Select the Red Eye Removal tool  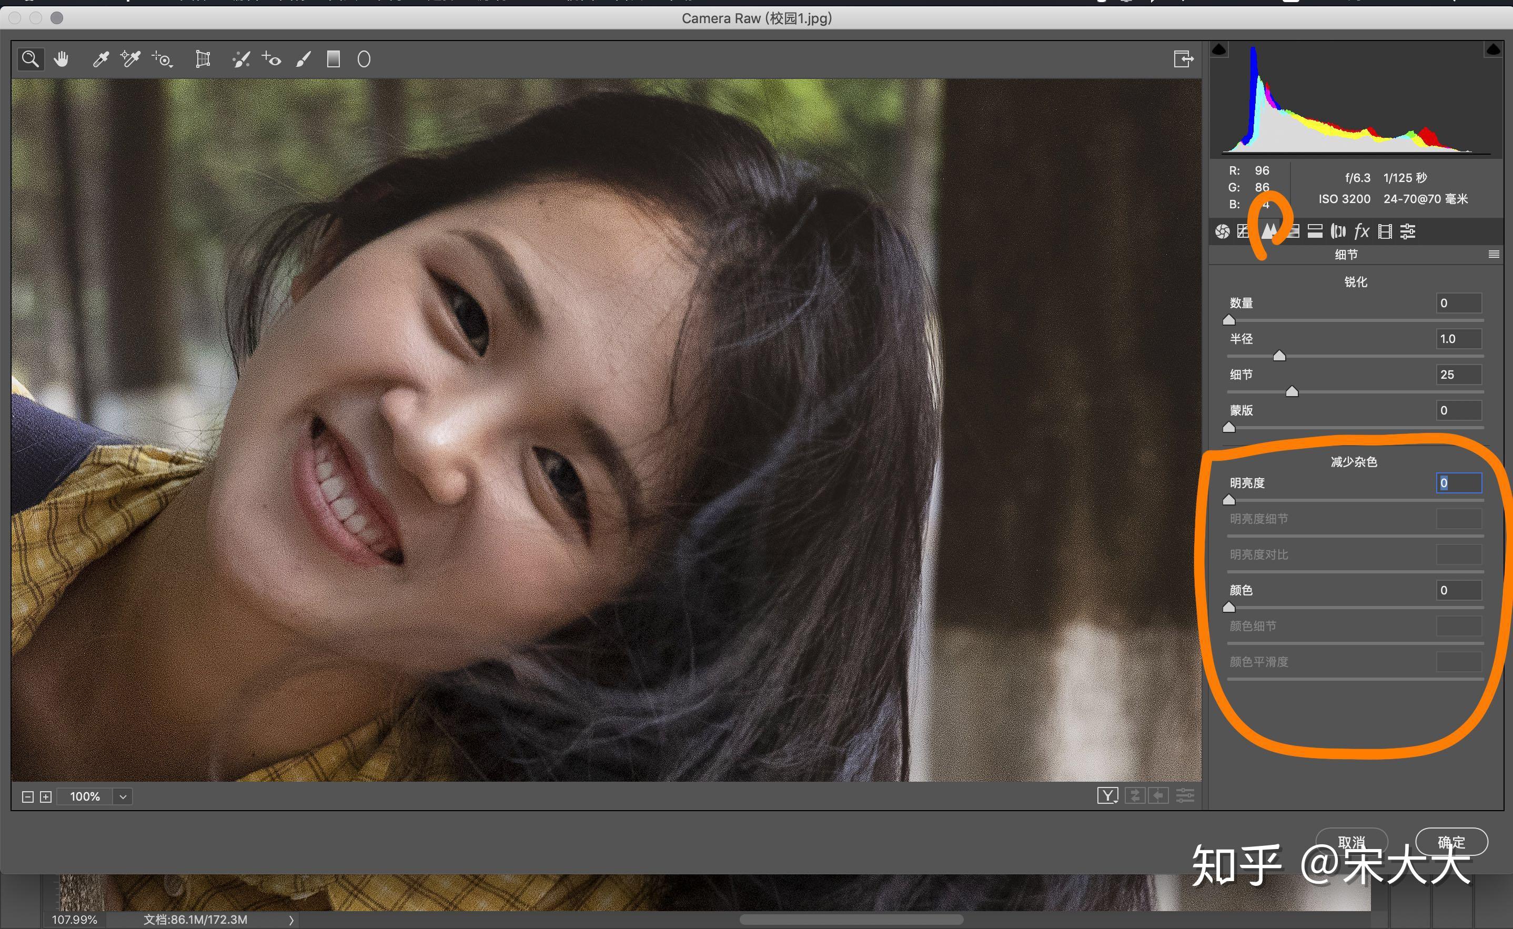271,59
